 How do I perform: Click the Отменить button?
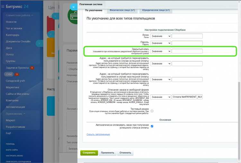[x=125, y=153]
